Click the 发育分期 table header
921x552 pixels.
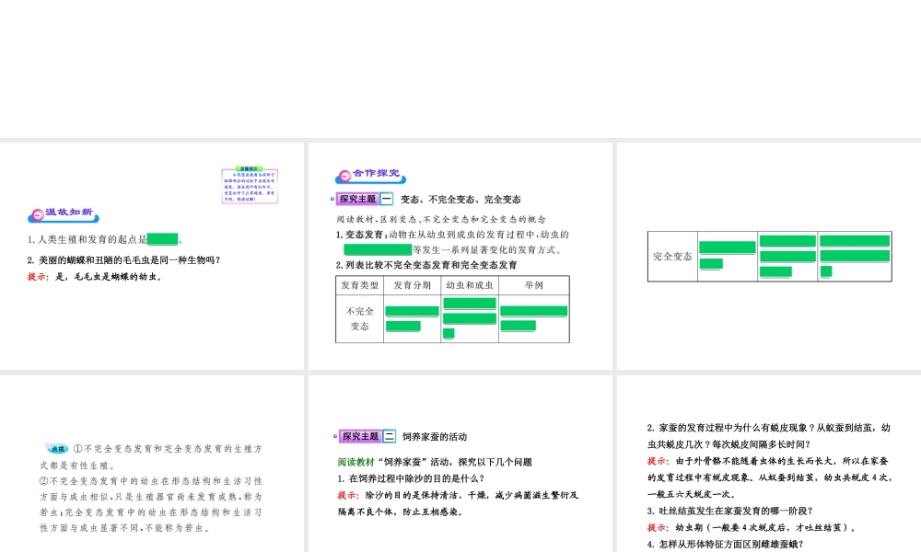point(412,285)
